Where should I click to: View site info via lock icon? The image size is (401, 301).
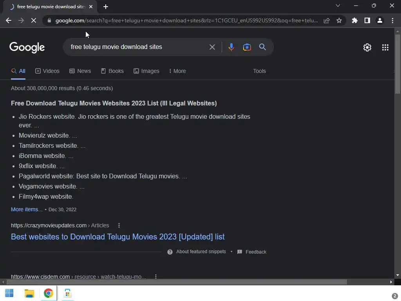coord(49,20)
